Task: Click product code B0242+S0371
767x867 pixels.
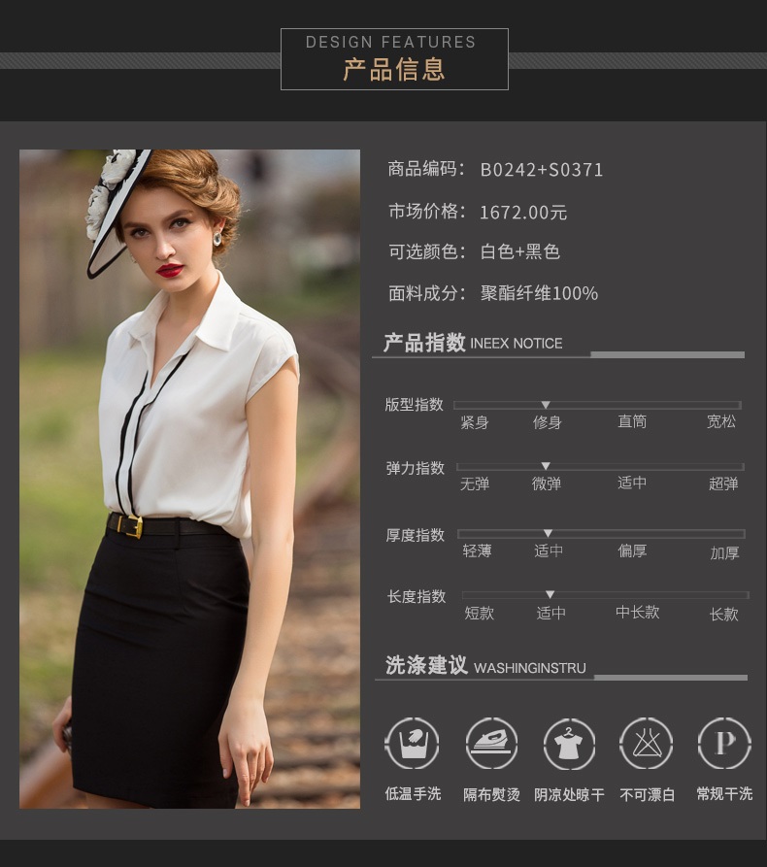Action: 542,170
